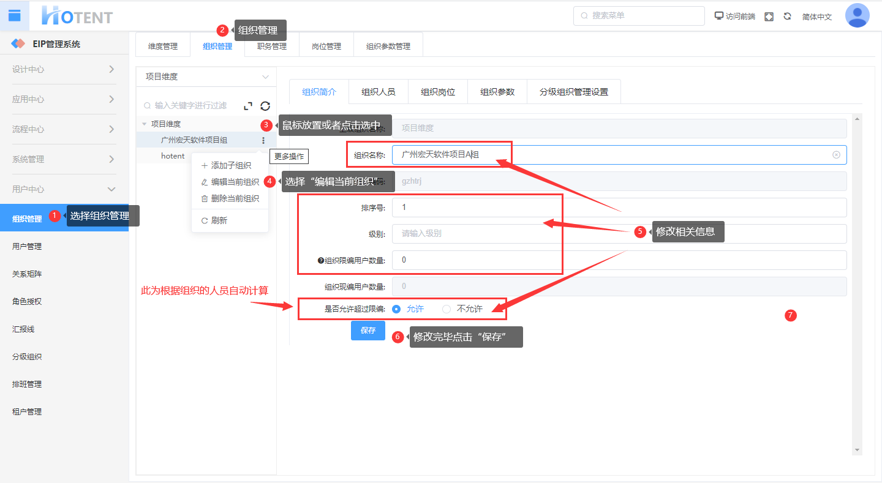Open the user avatar menu

pos(857,16)
